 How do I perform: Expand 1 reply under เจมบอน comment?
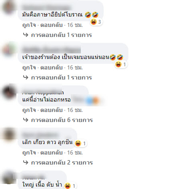pos(61,77)
